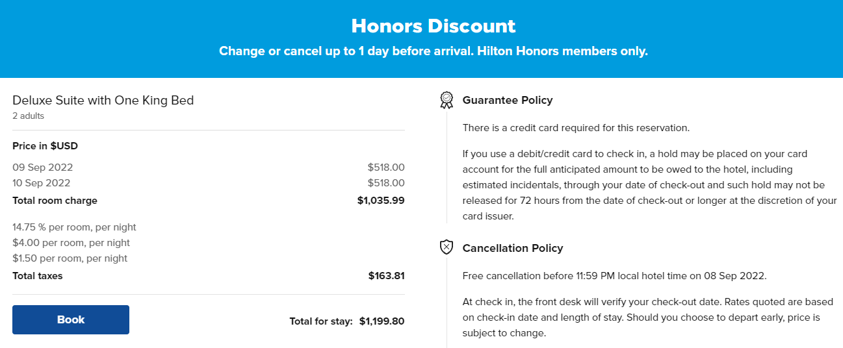Book the Deluxe Suite room
Image resolution: width=843 pixels, height=348 pixels.
tap(71, 319)
